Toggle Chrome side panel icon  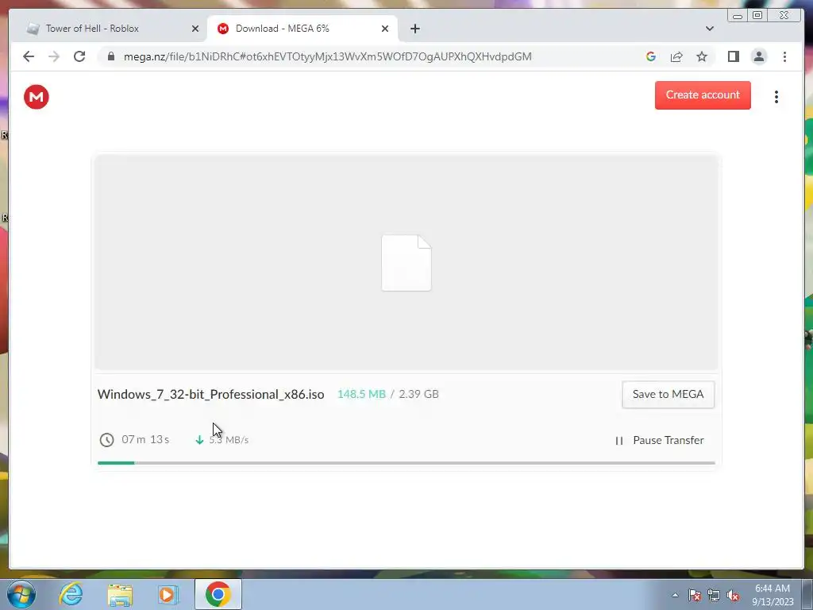pyautogui.click(x=733, y=56)
